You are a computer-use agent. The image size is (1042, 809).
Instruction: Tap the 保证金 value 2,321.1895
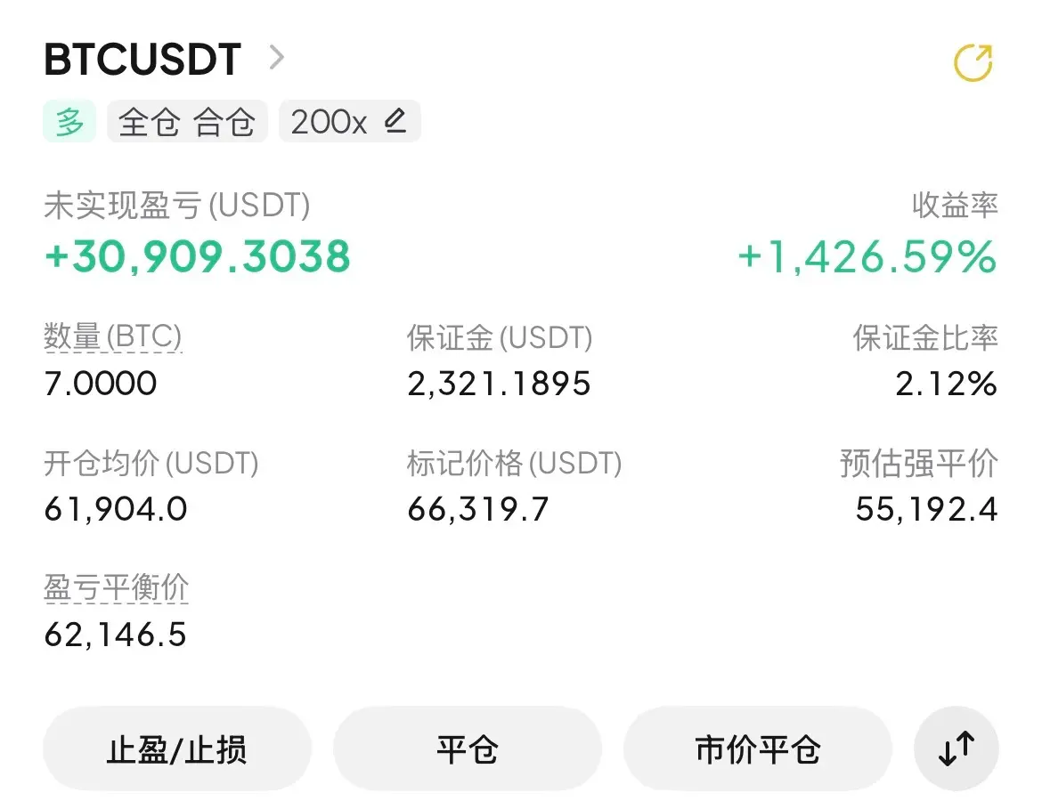tap(499, 384)
